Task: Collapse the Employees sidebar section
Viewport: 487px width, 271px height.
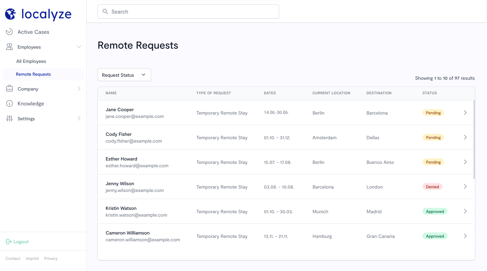Action: (79, 47)
